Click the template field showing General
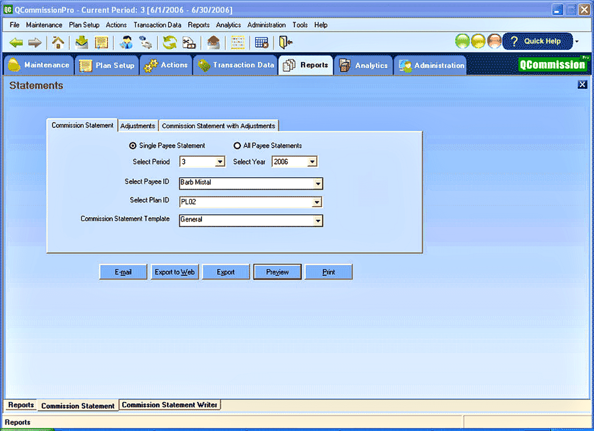The image size is (594, 431). [250, 221]
